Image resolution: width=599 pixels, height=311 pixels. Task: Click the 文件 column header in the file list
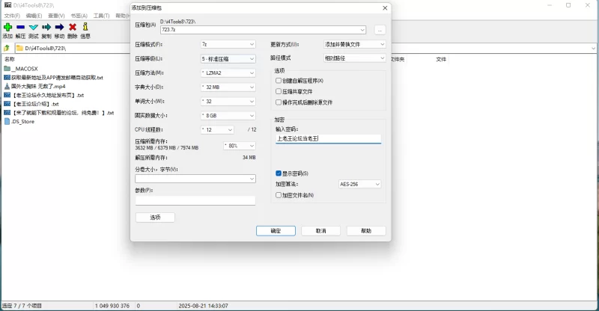pos(441,59)
